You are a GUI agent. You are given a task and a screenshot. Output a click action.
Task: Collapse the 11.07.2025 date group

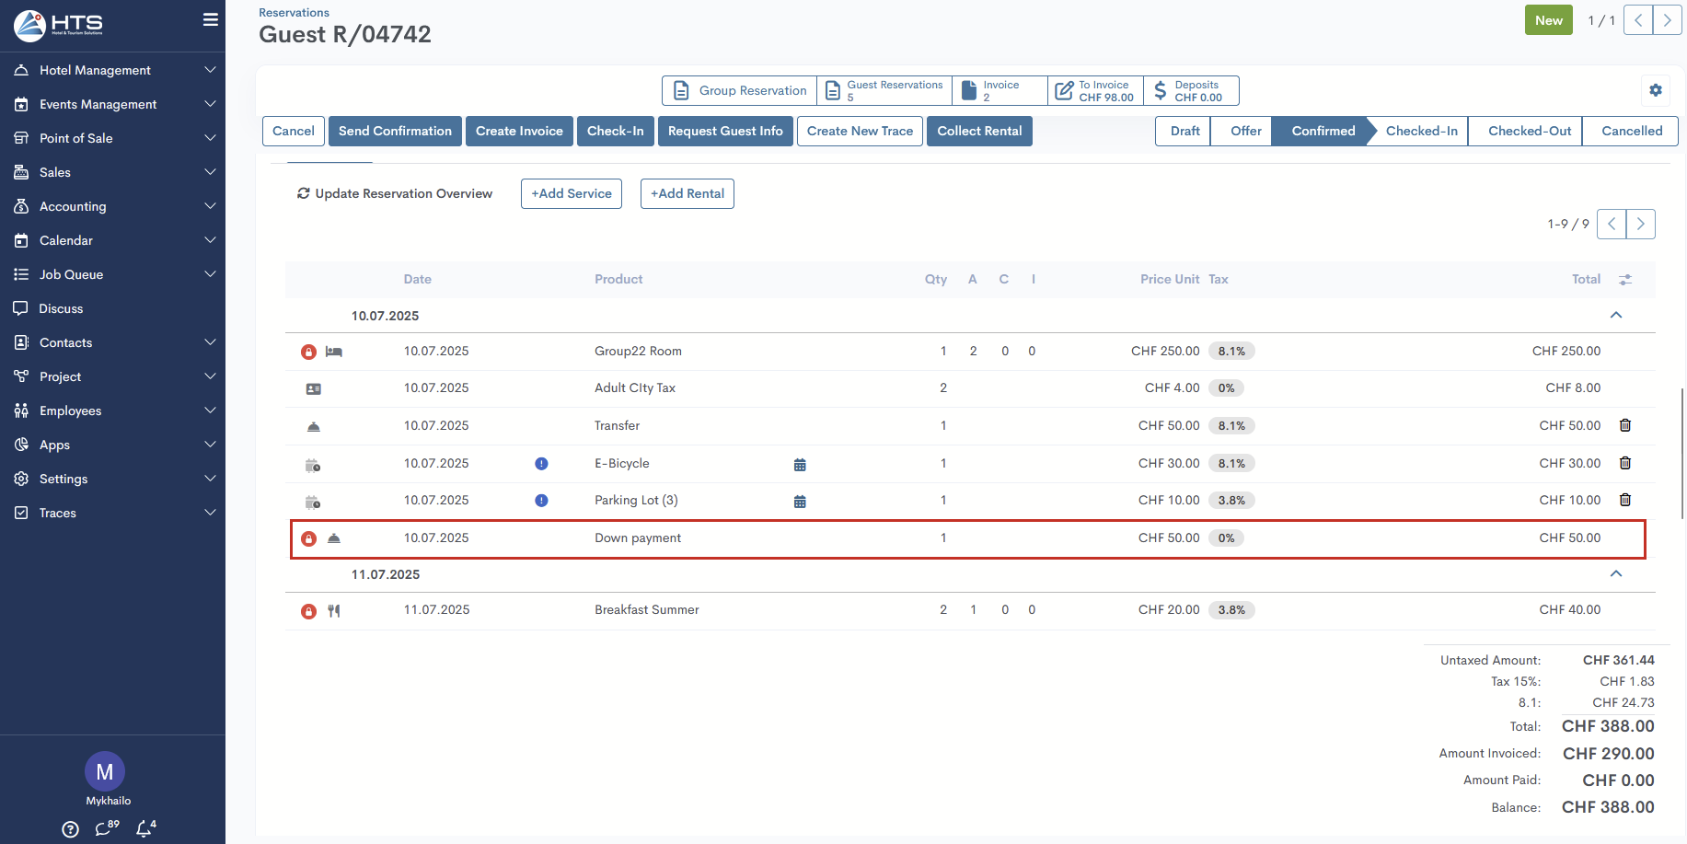click(1615, 574)
